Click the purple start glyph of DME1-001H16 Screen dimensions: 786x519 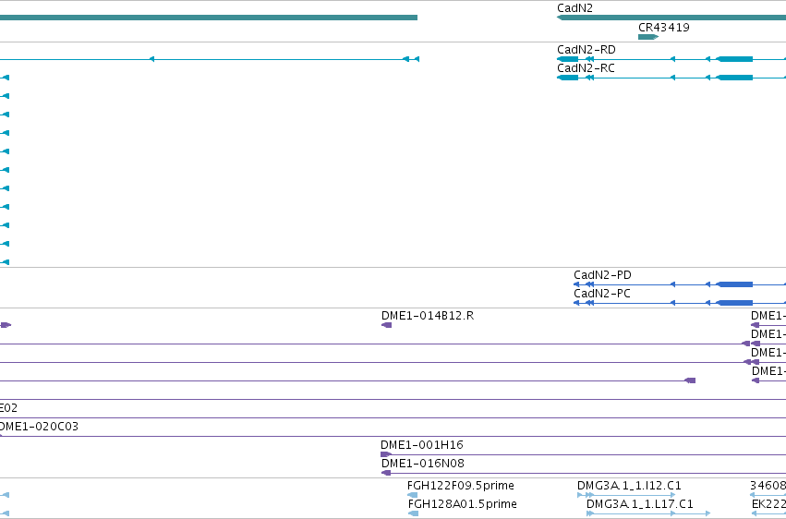tap(386, 454)
